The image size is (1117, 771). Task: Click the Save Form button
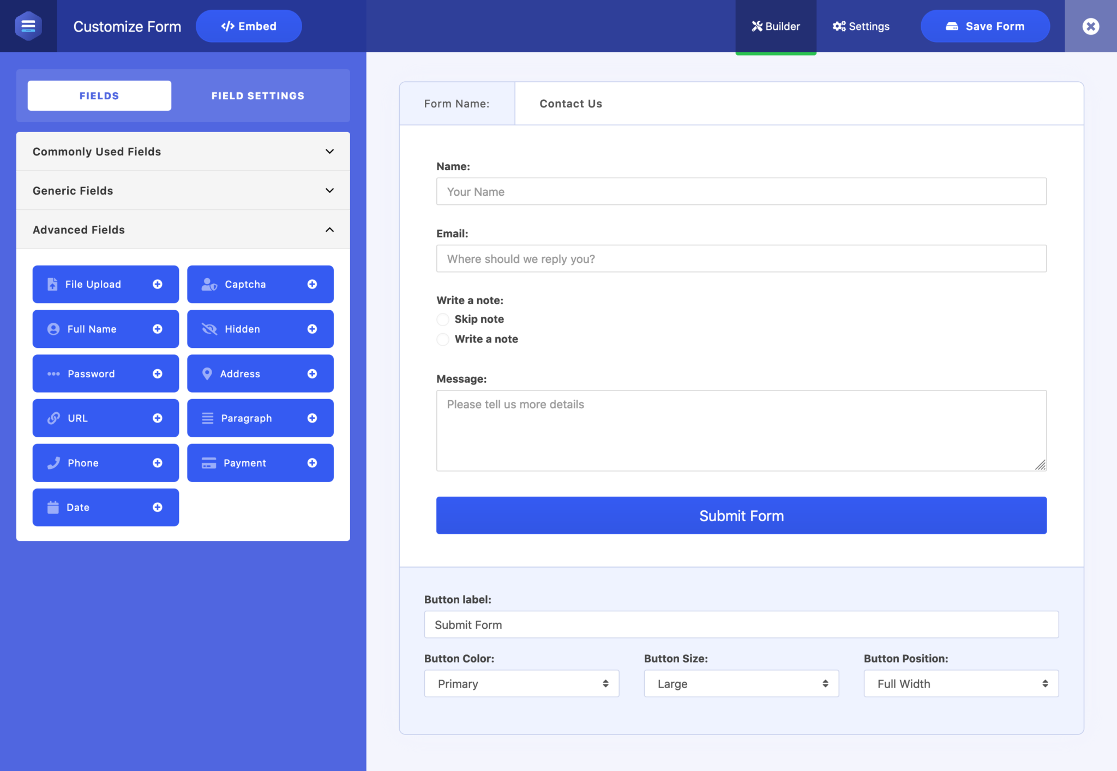coord(985,26)
